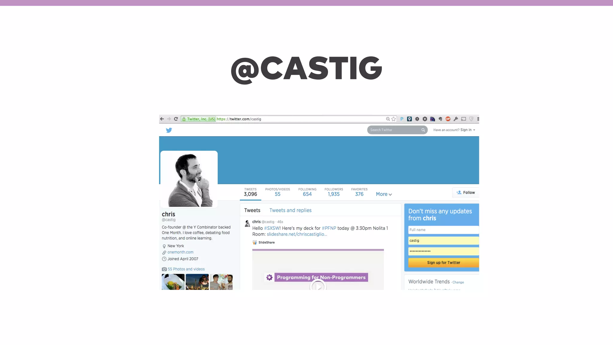613x345 pixels.
Task: Click the key extension icon
Action: click(x=456, y=119)
